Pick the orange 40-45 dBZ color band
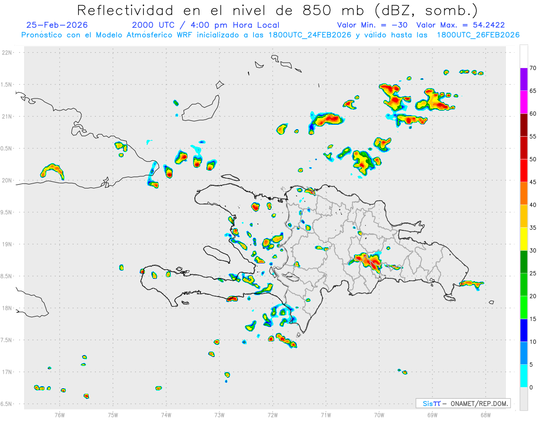This screenshot has height=421, width=545. tap(524, 193)
